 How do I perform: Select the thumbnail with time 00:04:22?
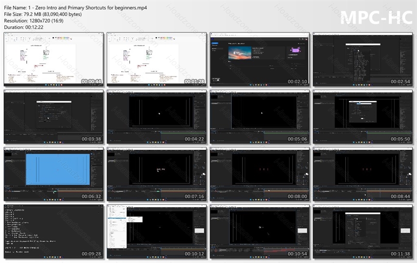(x=157, y=117)
